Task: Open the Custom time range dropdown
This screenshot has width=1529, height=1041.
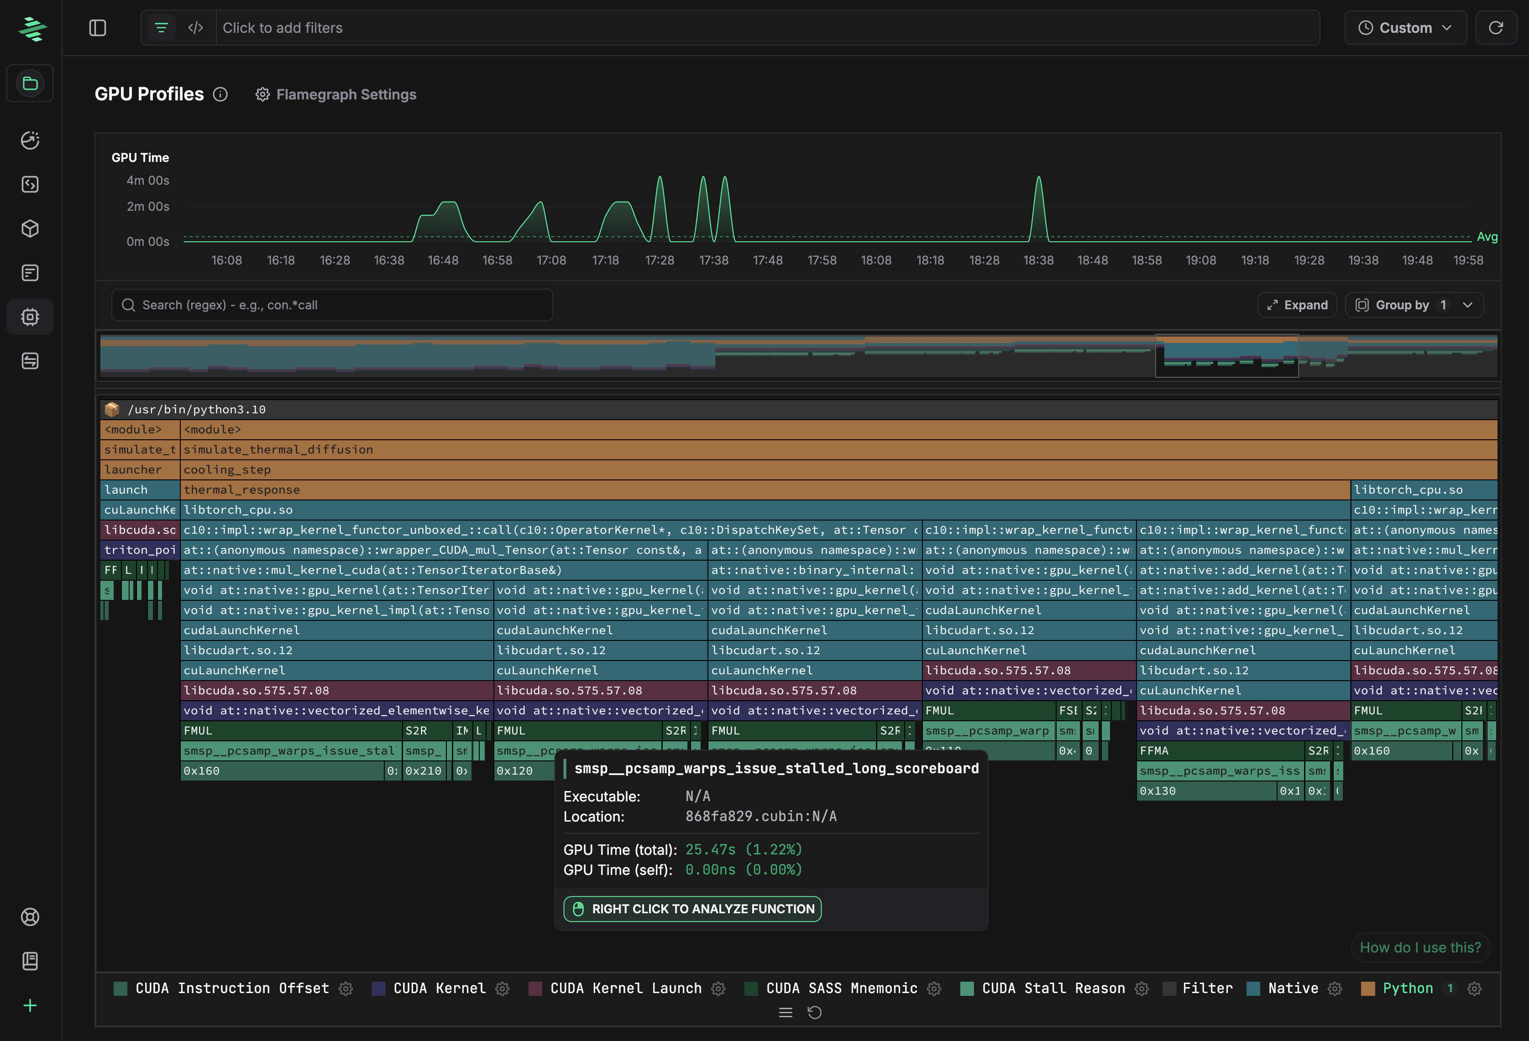Action: (x=1405, y=28)
